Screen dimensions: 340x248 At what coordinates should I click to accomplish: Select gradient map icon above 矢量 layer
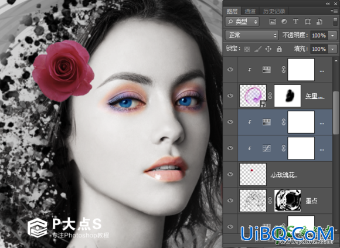tap(267, 70)
